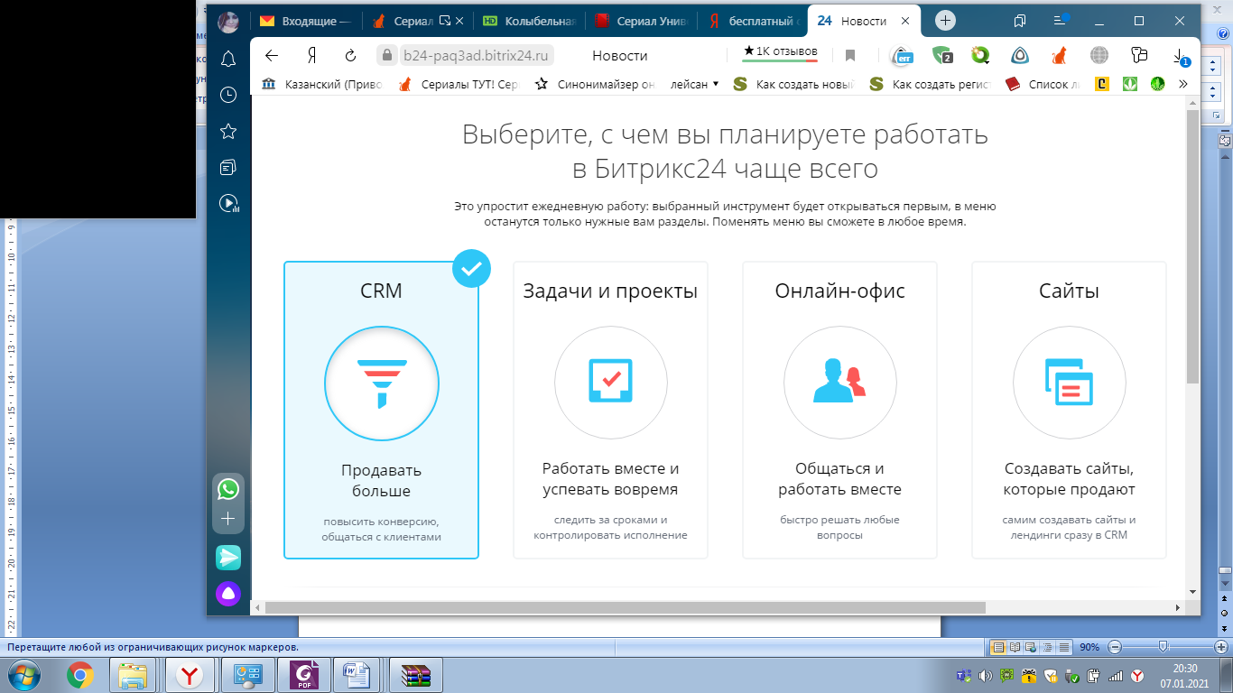This screenshot has width=1233, height=693.
Task: Toggle the CRM selection checkmark badge
Action: pyautogui.click(x=471, y=268)
